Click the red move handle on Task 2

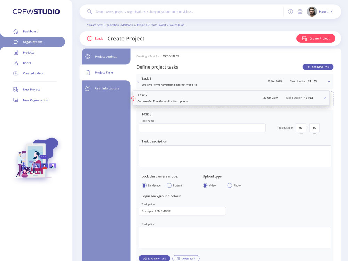point(133,98)
